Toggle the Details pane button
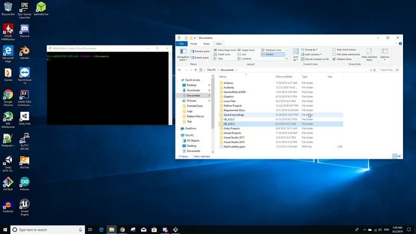 pyautogui.click(x=200, y=58)
